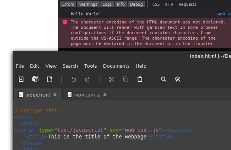Paste from clipboard icon
Viewport: 231px width, 150px height.
[x=140, y=79]
